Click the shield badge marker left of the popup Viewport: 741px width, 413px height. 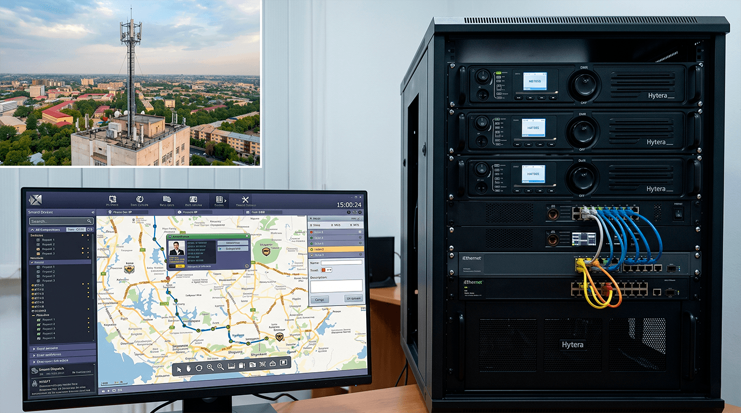coord(129,269)
